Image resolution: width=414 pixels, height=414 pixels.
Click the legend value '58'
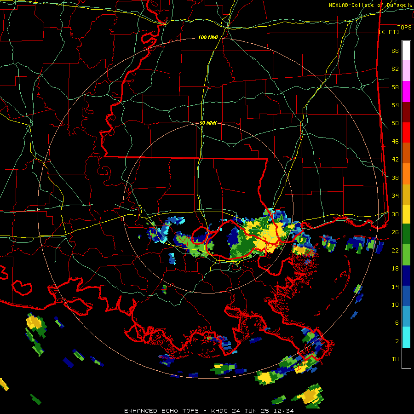(395, 87)
